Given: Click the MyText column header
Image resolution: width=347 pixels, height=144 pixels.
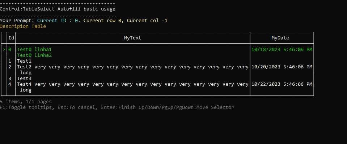Looking at the screenshot, I should coord(132,38).
